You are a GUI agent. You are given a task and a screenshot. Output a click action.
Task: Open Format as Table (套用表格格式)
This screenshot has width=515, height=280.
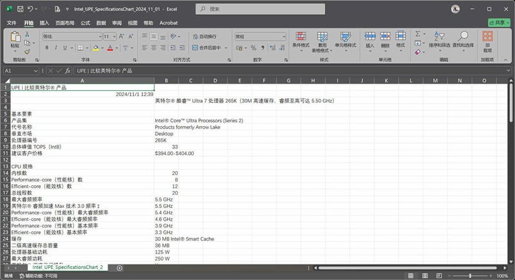click(323, 42)
